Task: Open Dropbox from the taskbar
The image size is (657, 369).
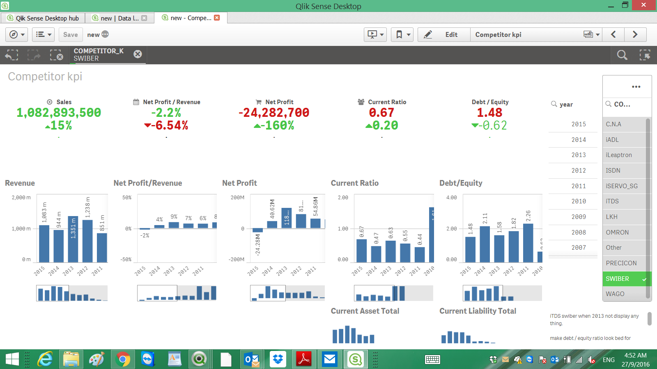Action: [278, 360]
